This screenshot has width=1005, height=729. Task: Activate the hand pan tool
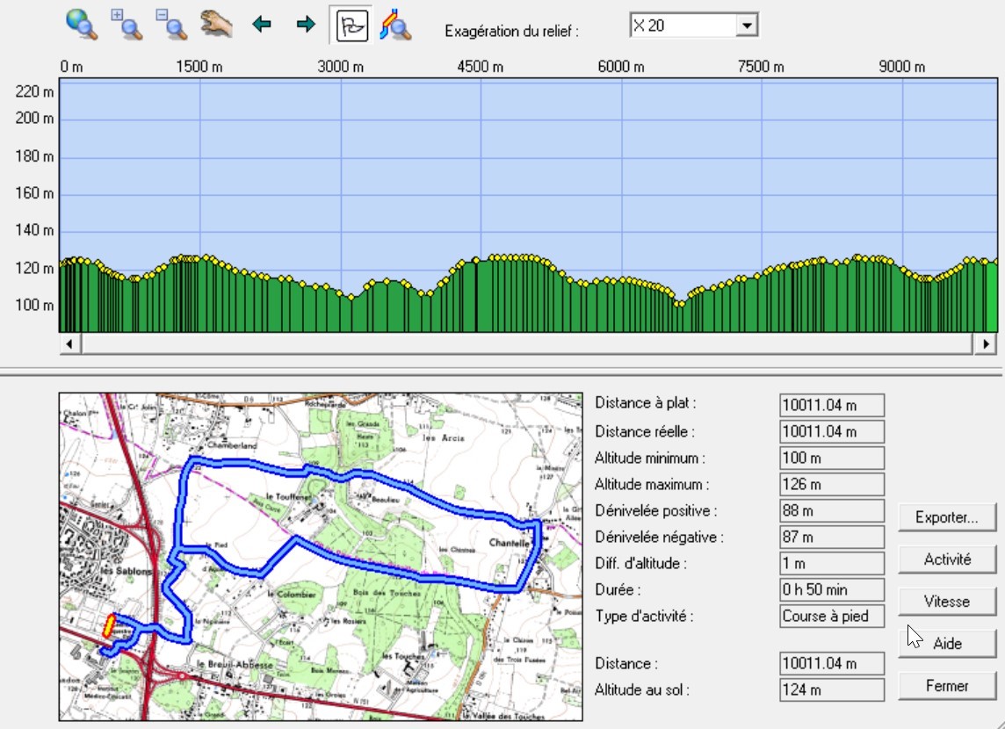tap(215, 24)
